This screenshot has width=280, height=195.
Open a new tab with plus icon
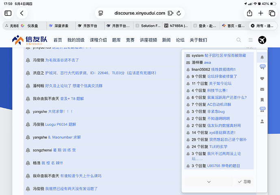261,13
